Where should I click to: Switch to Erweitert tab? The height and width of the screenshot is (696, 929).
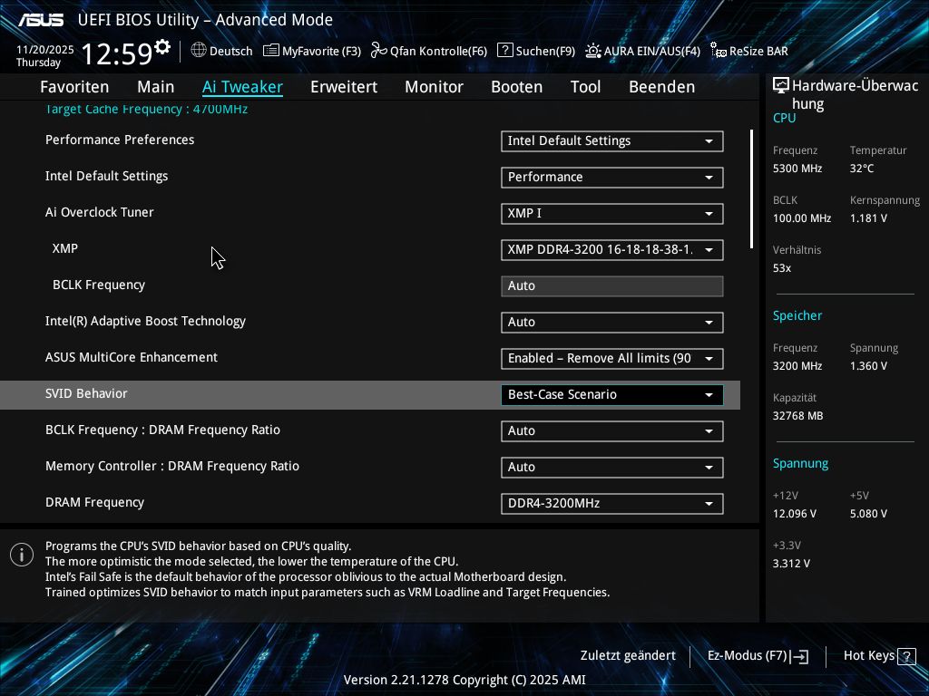click(x=344, y=87)
